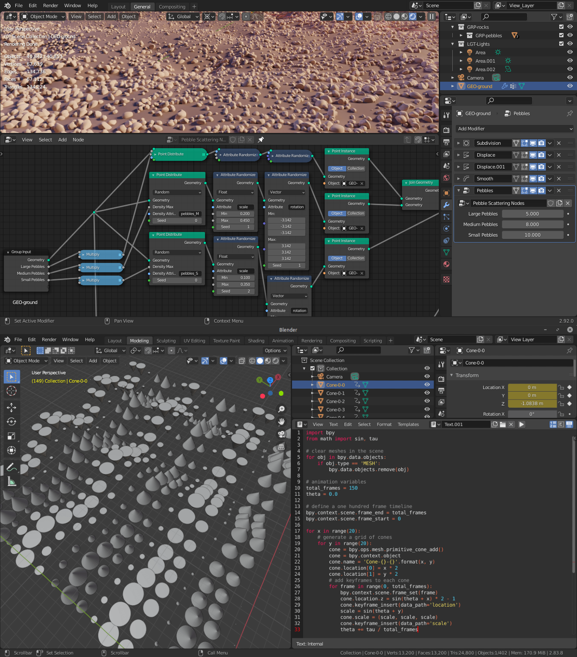This screenshot has height=657, width=577.
Task: Expand the Subdivision modifier panel
Action: [458, 143]
